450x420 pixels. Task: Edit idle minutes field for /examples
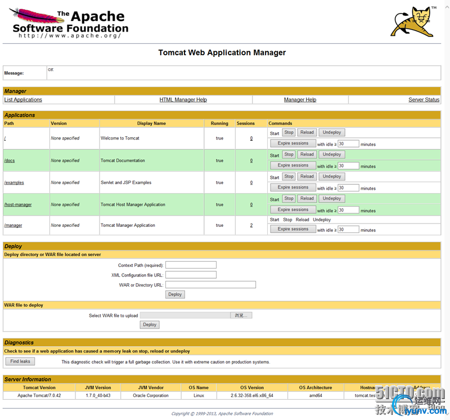click(x=348, y=188)
